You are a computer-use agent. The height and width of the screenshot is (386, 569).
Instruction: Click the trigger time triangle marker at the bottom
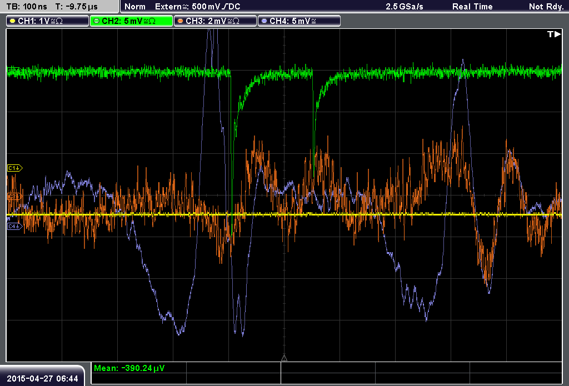284,358
